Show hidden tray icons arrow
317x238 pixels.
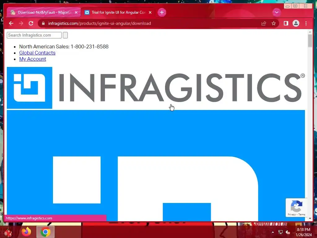[x=273, y=232]
